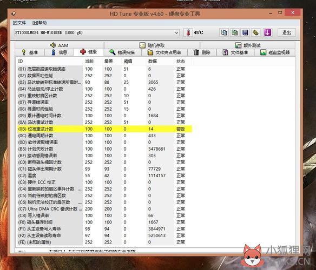Select the (05) 重映射扇区计数 row
The image size is (316, 270).
pyautogui.click(x=104, y=96)
